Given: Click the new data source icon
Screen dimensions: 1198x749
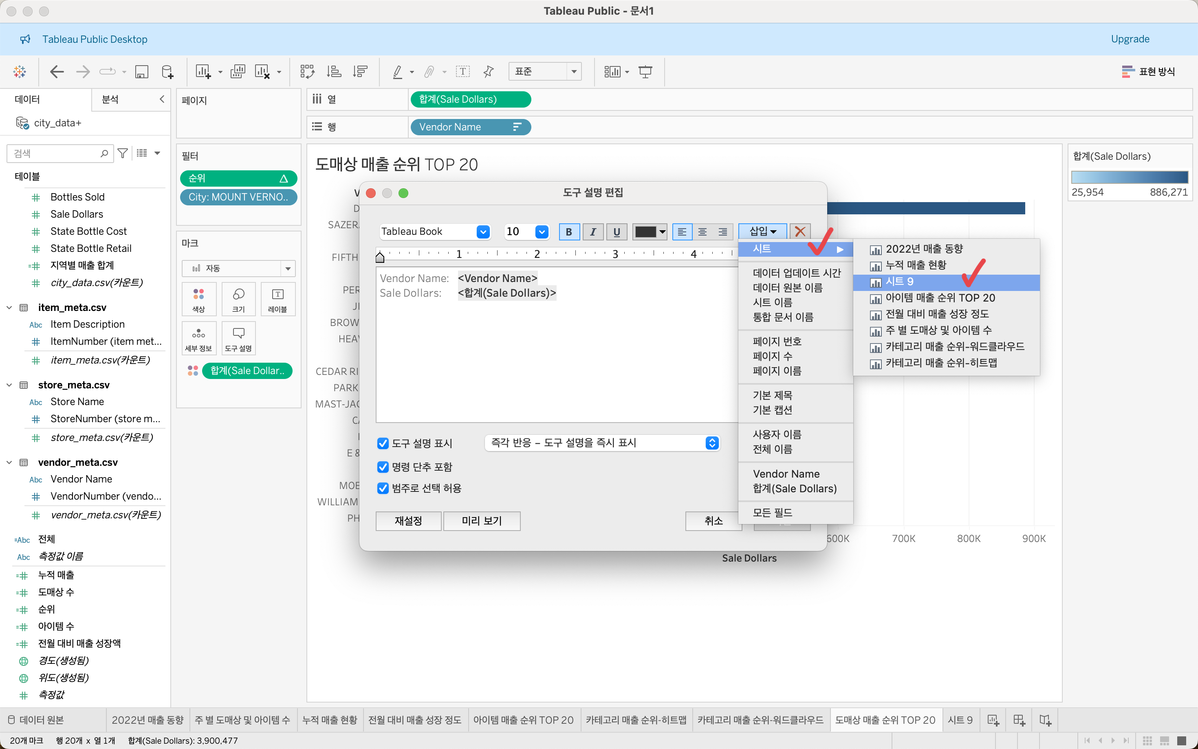Looking at the screenshot, I should 167,72.
